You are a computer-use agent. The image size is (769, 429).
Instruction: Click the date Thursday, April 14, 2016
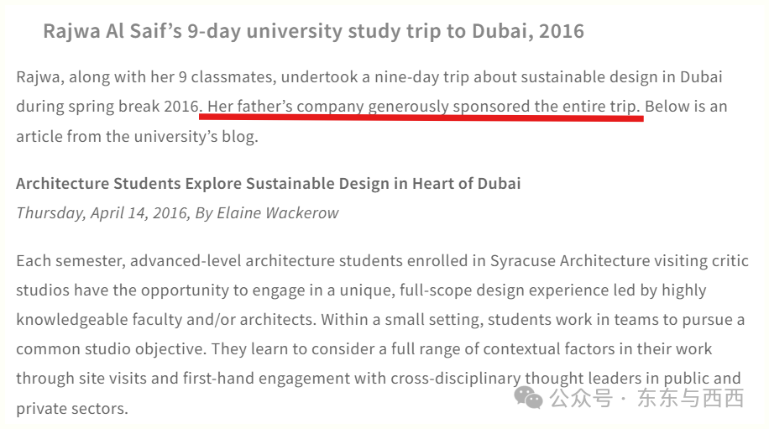[x=102, y=212]
